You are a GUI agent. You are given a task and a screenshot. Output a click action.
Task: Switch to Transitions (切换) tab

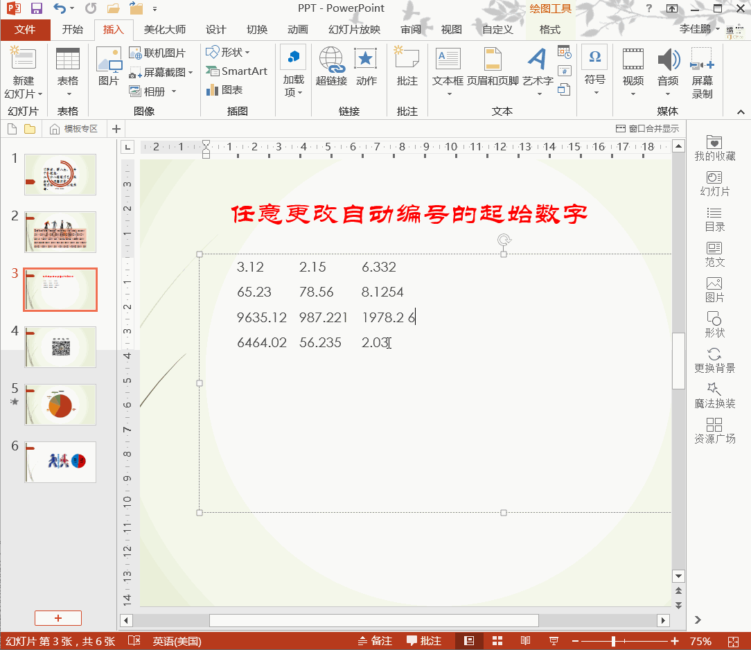point(257,30)
